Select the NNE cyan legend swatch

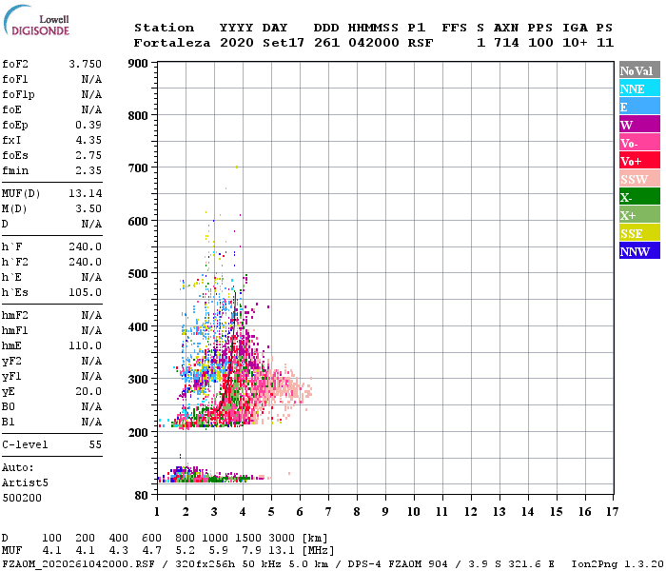639,88
